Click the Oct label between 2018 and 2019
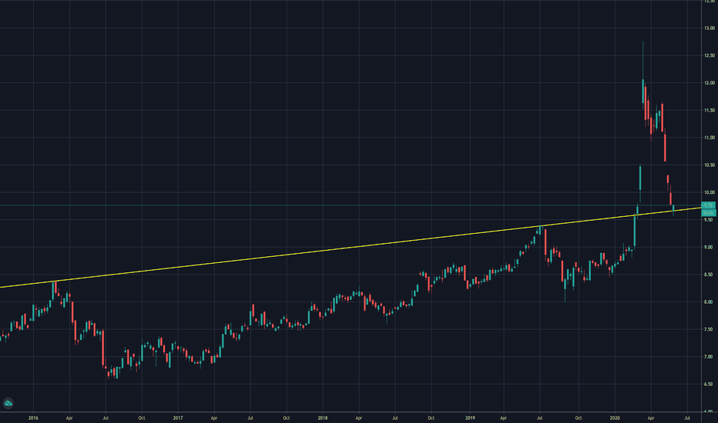This screenshot has height=423, width=718. point(431,418)
